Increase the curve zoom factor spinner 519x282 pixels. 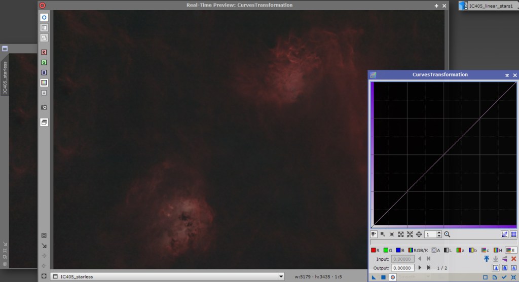coord(439,233)
